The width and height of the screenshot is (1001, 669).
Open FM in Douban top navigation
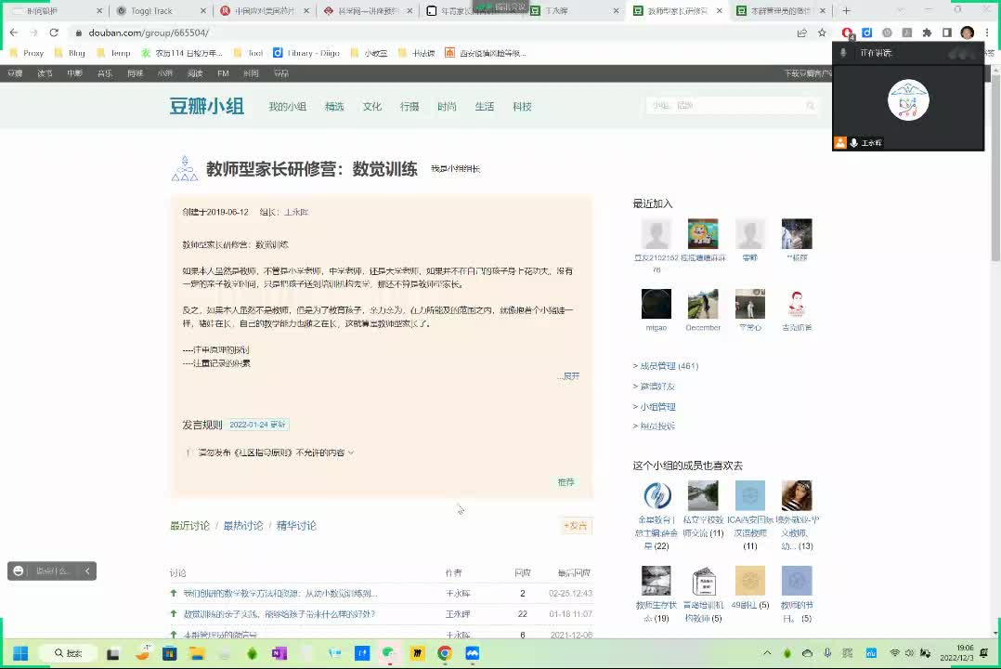tap(223, 73)
